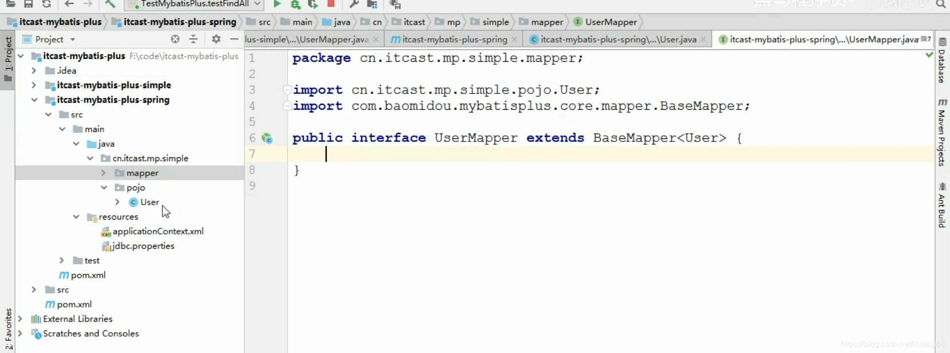Switch to the spring User.java editor tab
This screenshot has width=950, height=353.
[x=618, y=39]
